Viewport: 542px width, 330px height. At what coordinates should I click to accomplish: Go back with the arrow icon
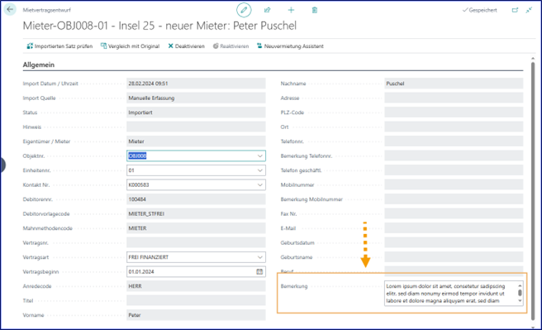click(x=10, y=9)
